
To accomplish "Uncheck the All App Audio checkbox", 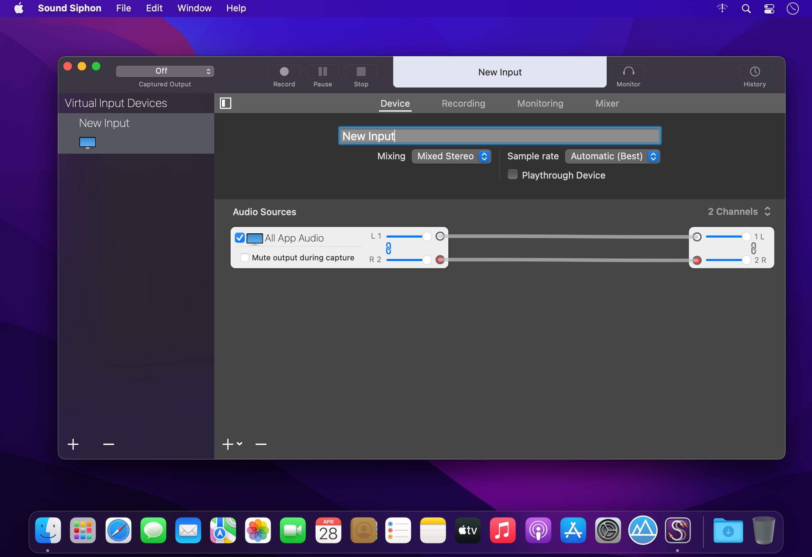I will (239, 238).
